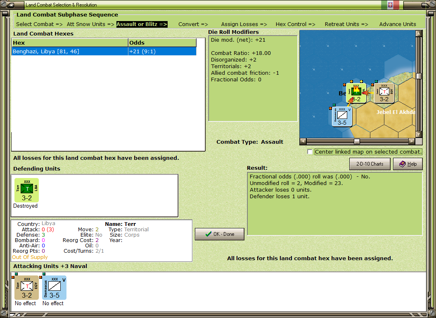
Task: Click the Odds column header
Action: (162, 43)
